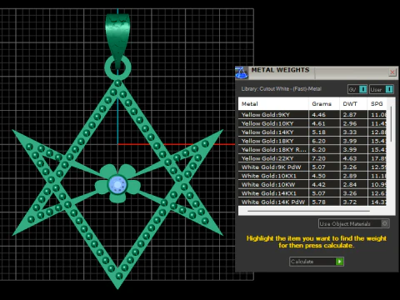Click the 3.26 DWT value in White Gold:14KX1 row

[350, 193]
